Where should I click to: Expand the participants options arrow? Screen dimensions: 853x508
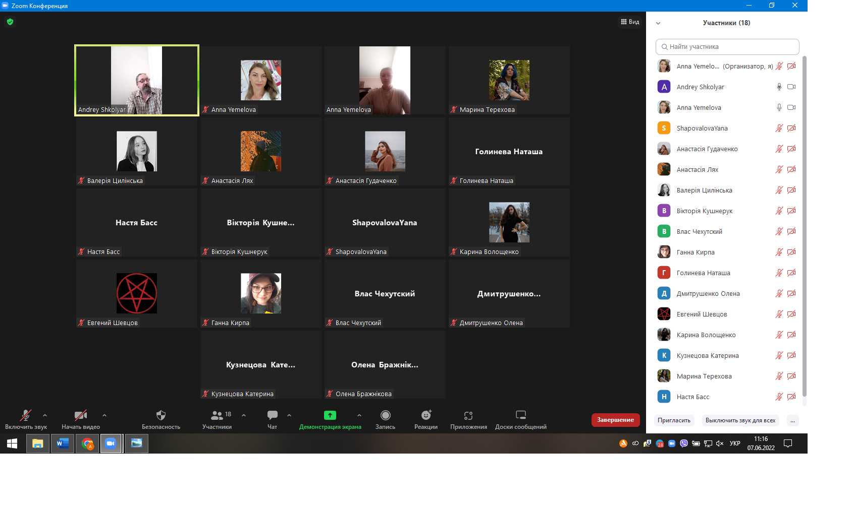(x=244, y=415)
